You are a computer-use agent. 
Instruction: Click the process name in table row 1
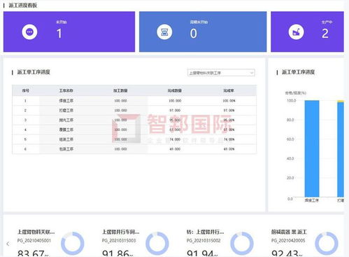(x=66, y=101)
